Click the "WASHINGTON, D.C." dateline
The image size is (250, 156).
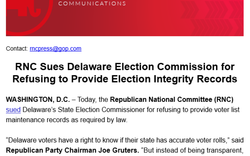tap(38, 100)
